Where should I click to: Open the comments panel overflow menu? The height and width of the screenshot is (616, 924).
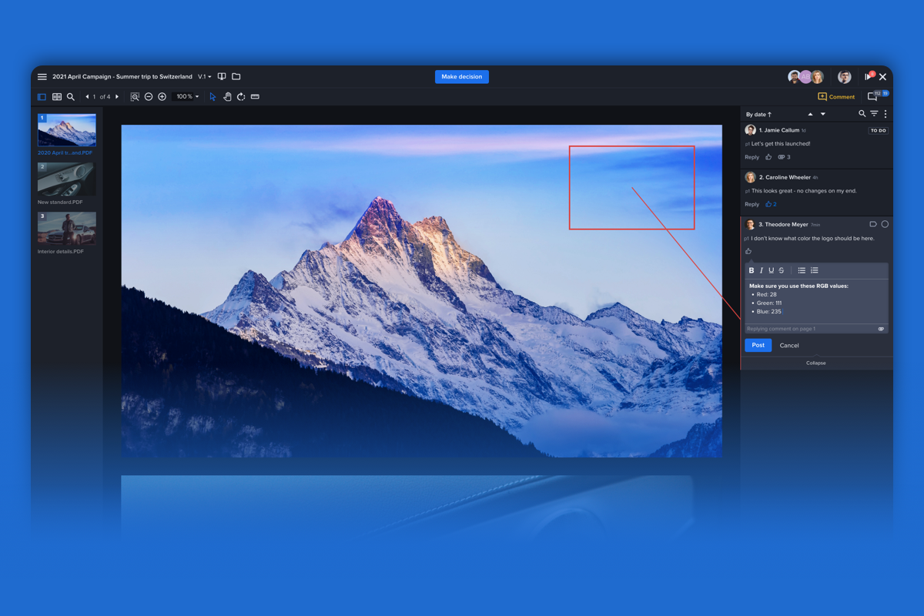(x=886, y=113)
